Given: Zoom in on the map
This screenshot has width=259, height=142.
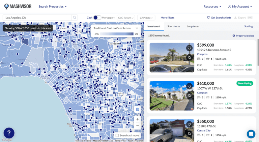Looking at the screenshot, I should point(137,119).
